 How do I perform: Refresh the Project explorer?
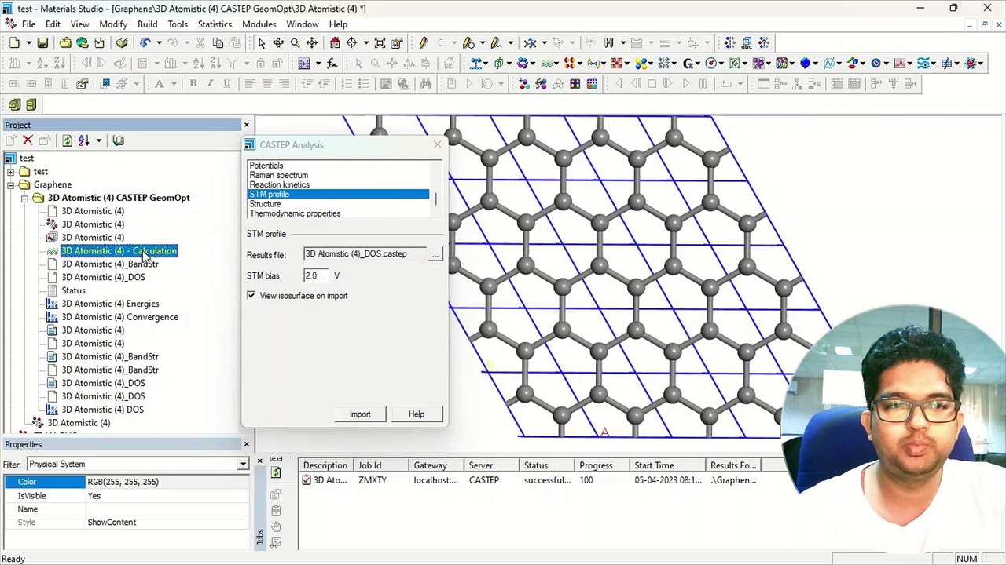[x=67, y=140]
